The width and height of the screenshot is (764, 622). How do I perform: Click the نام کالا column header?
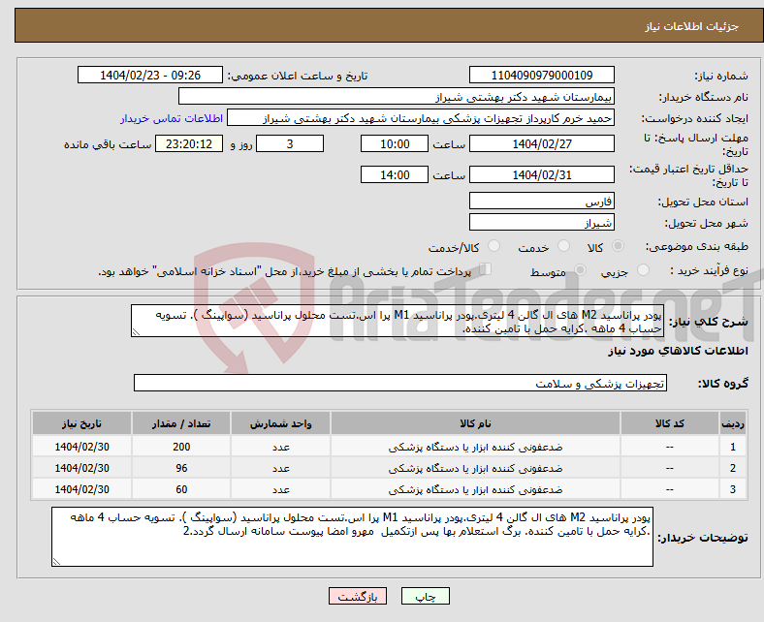(x=475, y=423)
